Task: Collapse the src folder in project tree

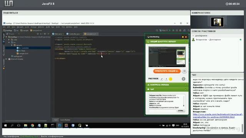Action: tap(9, 43)
